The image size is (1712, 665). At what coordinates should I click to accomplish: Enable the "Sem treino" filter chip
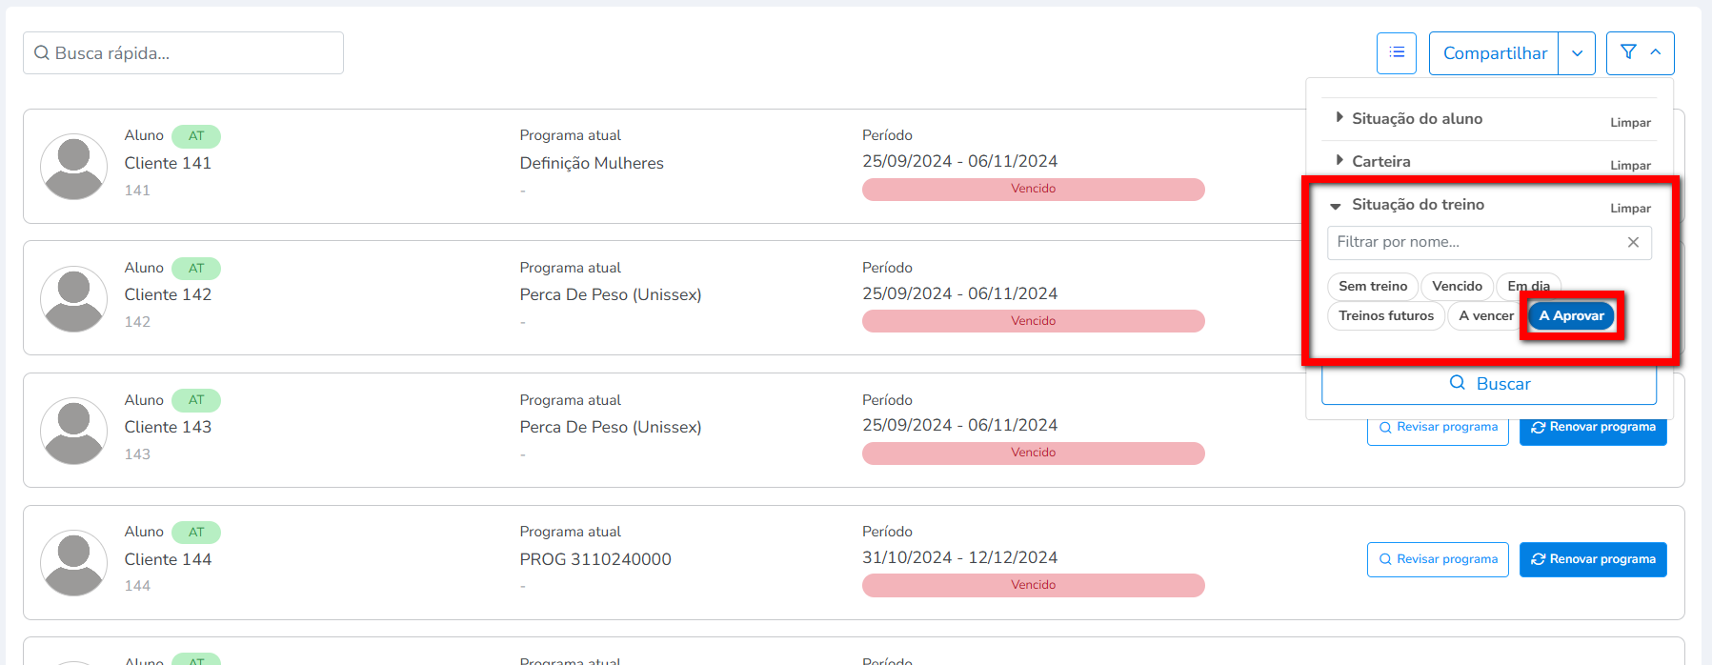pyautogui.click(x=1372, y=286)
